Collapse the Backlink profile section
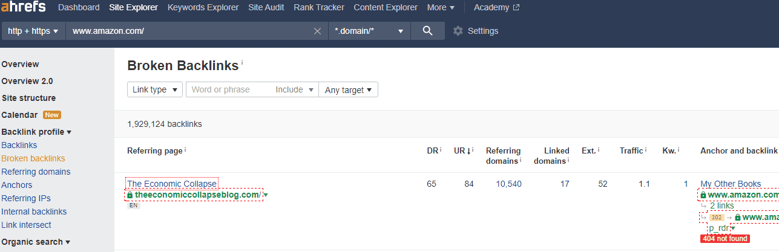The image size is (779, 252). coord(36,132)
